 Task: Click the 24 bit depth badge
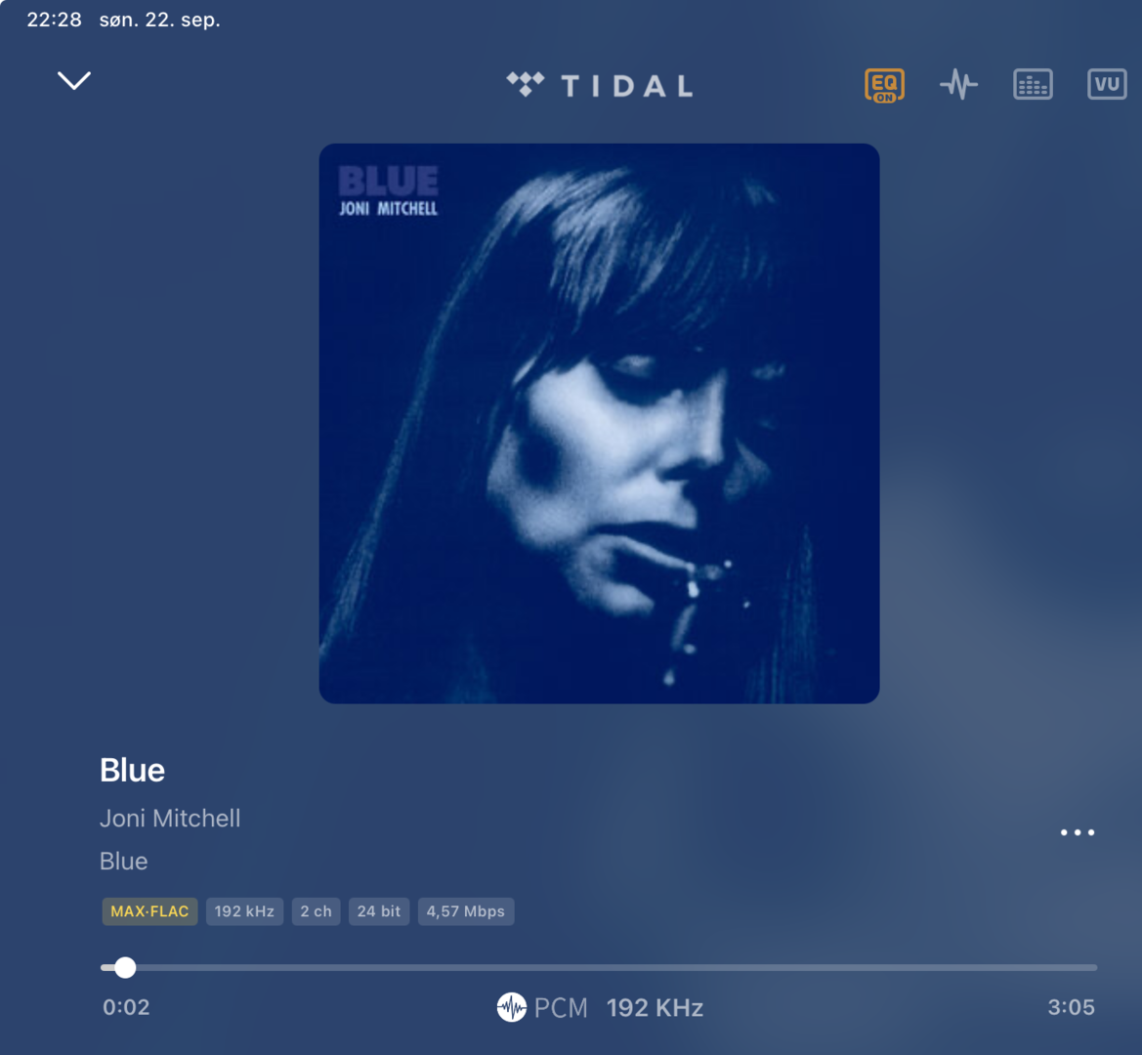pyautogui.click(x=379, y=911)
